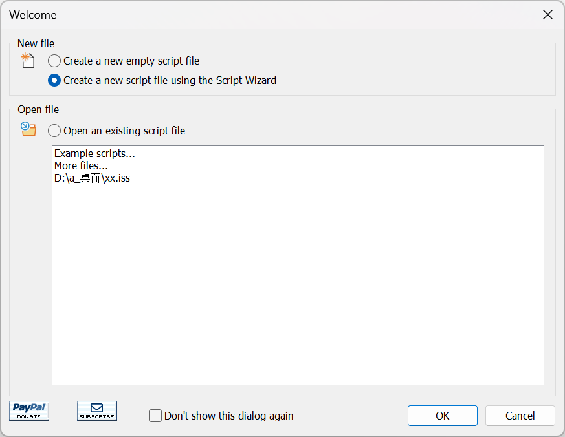565x437 pixels.
Task: Select 'Open an existing script file' radio
Action: (54, 131)
